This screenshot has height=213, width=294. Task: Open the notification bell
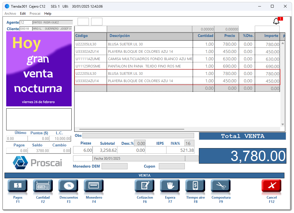276,21
